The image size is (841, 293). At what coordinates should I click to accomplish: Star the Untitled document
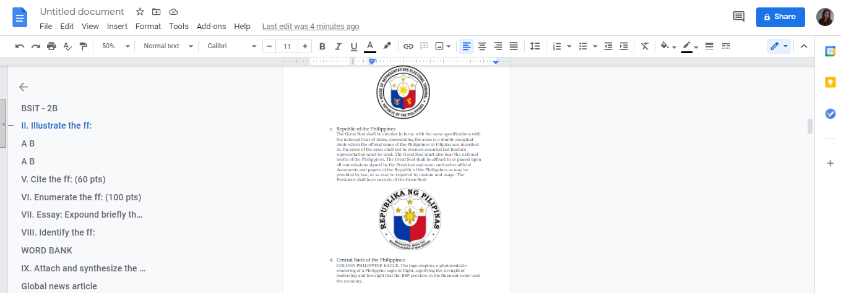pos(140,12)
